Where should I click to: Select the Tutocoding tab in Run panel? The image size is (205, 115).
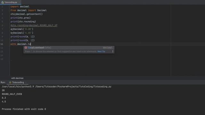(18, 82)
